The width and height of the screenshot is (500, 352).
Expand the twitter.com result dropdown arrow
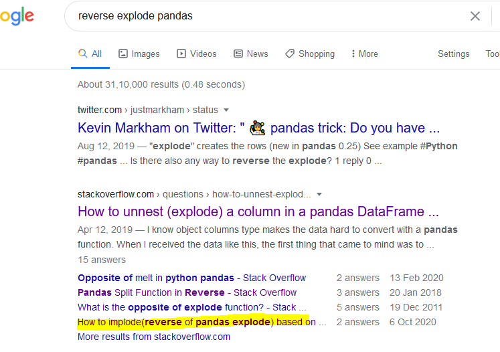pos(226,110)
